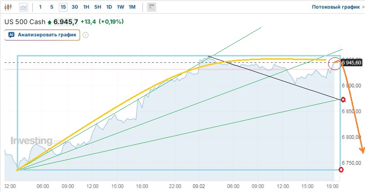Image resolution: width=365 pixels, height=192 pixels.
Task: Click the red circle marker at price peak
Action: 335,64
